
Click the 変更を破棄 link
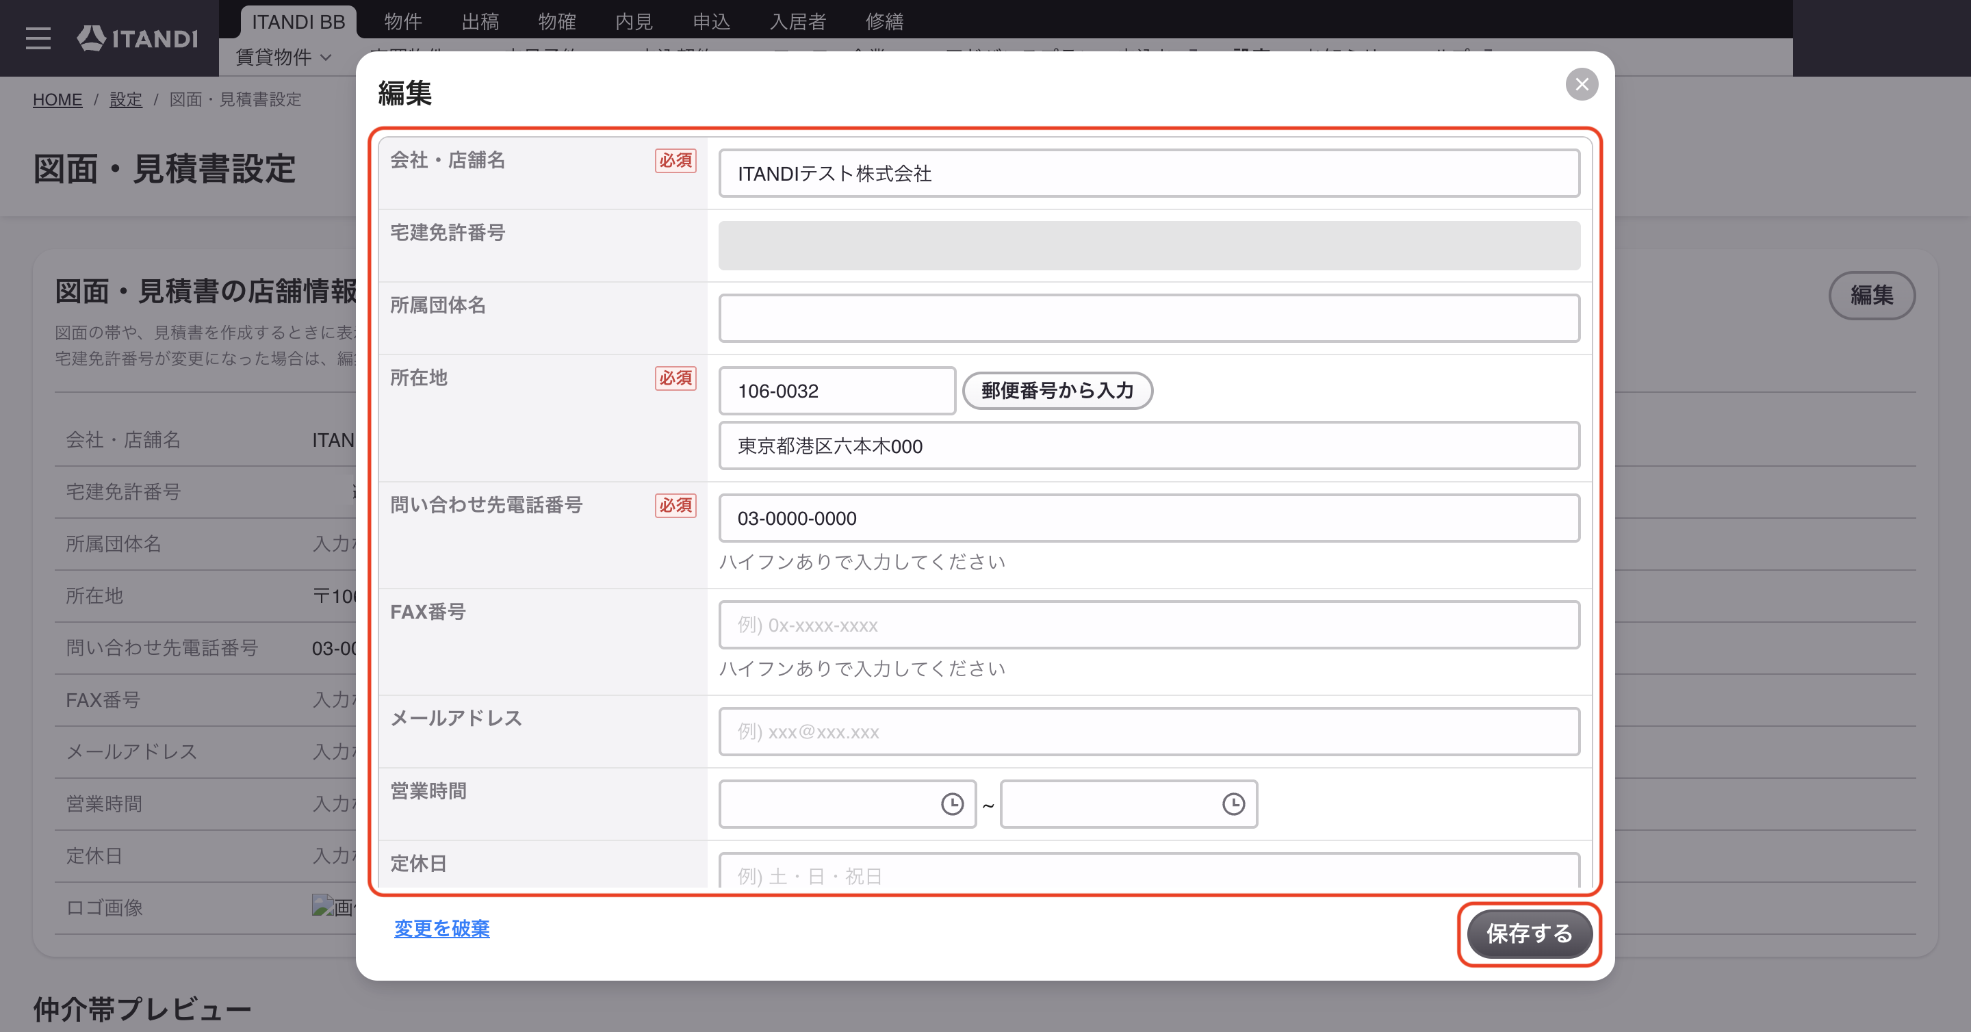pos(441,928)
